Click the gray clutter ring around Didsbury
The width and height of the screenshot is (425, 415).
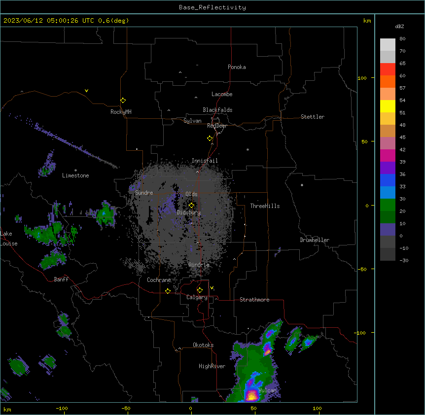point(181,217)
